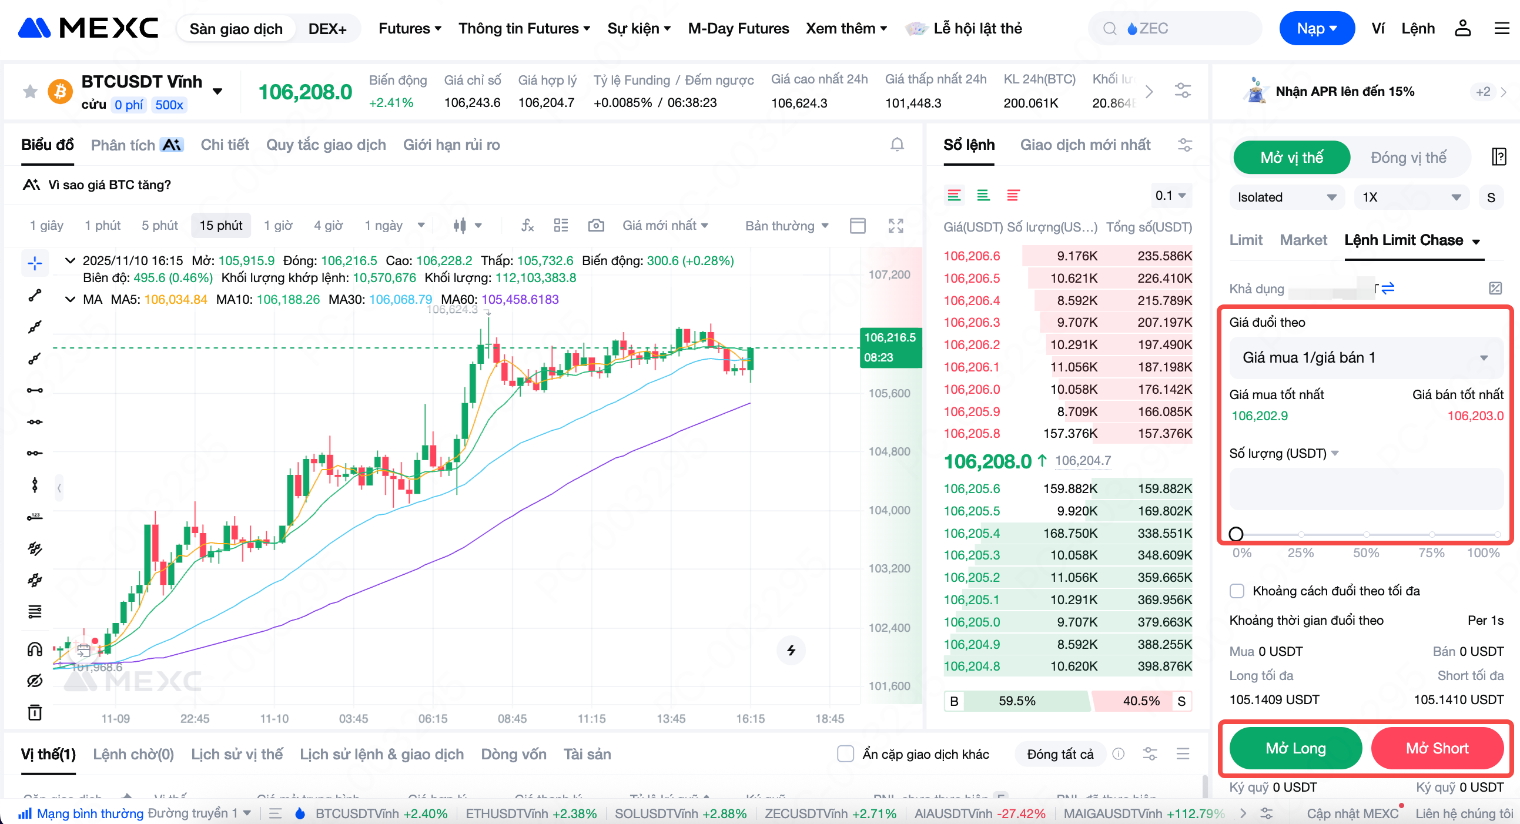Expand the chart to fullscreen
This screenshot has height=824, width=1520.
(895, 225)
